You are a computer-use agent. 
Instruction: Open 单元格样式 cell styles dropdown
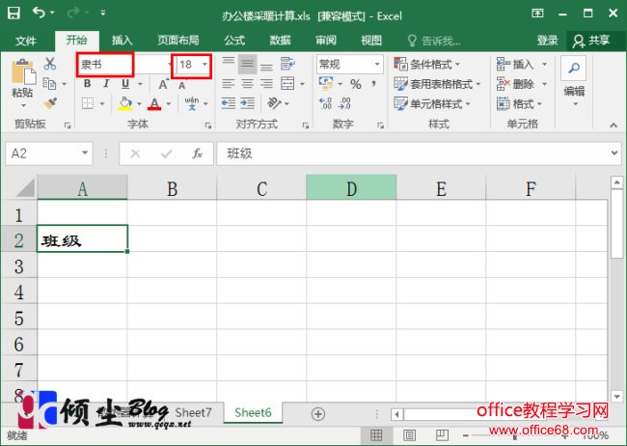(432, 104)
